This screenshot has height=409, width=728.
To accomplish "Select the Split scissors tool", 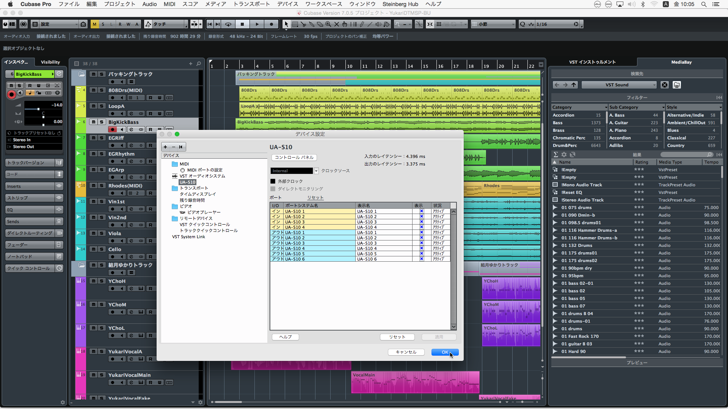I will pyautogui.click(x=303, y=24).
